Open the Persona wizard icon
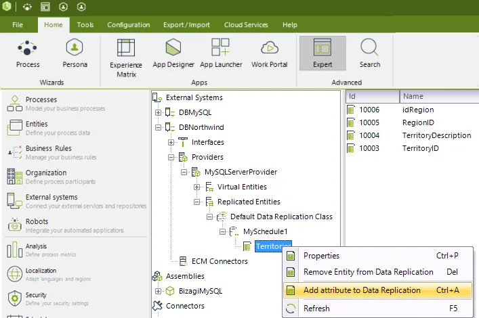479x318 pixels. point(75,53)
